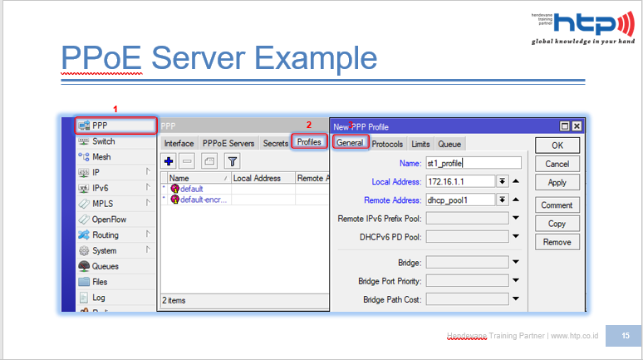643x360 pixels.
Task: Select the Mesh sidebar entry
Action: pos(115,157)
